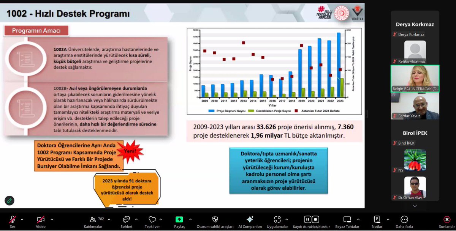
Task: Select Serdar Yavuz video tile
Action: (415, 106)
